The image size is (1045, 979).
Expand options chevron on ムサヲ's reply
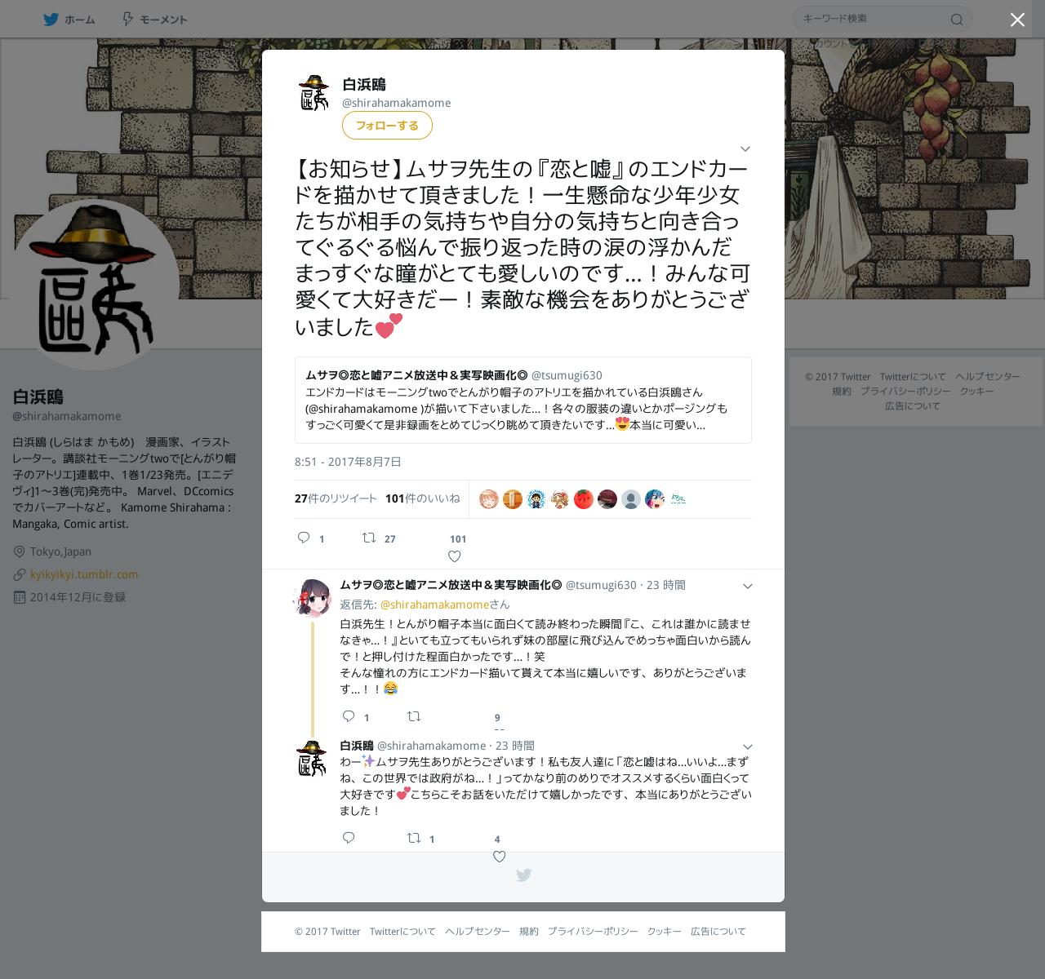(x=747, y=586)
